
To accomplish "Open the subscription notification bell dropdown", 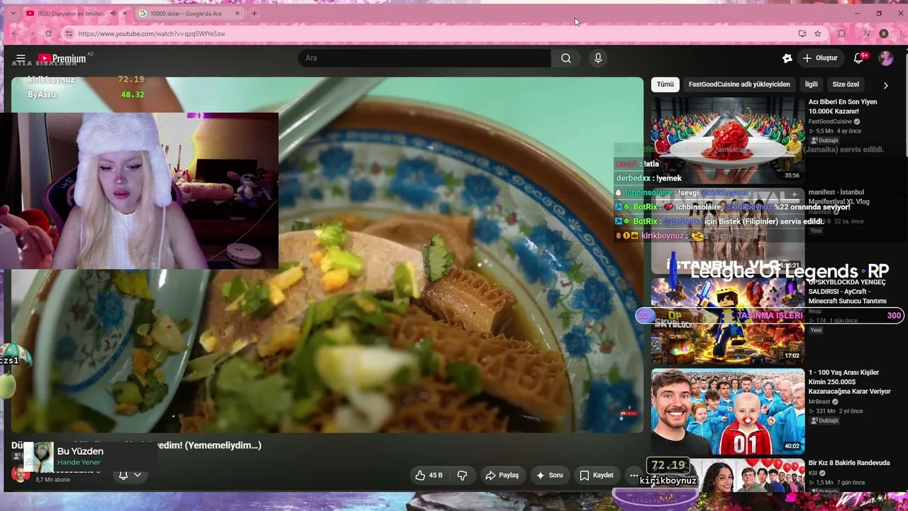I will (x=129, y=475).
